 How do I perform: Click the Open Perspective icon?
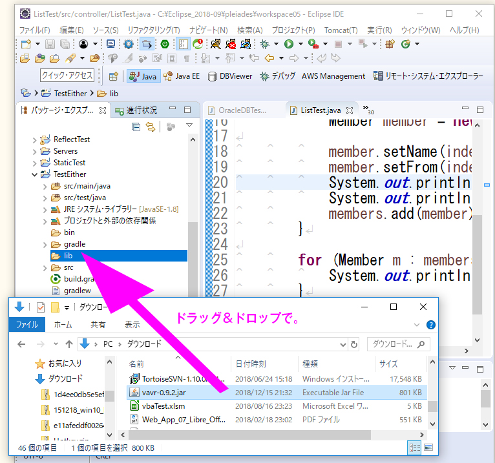pos(113,76)
